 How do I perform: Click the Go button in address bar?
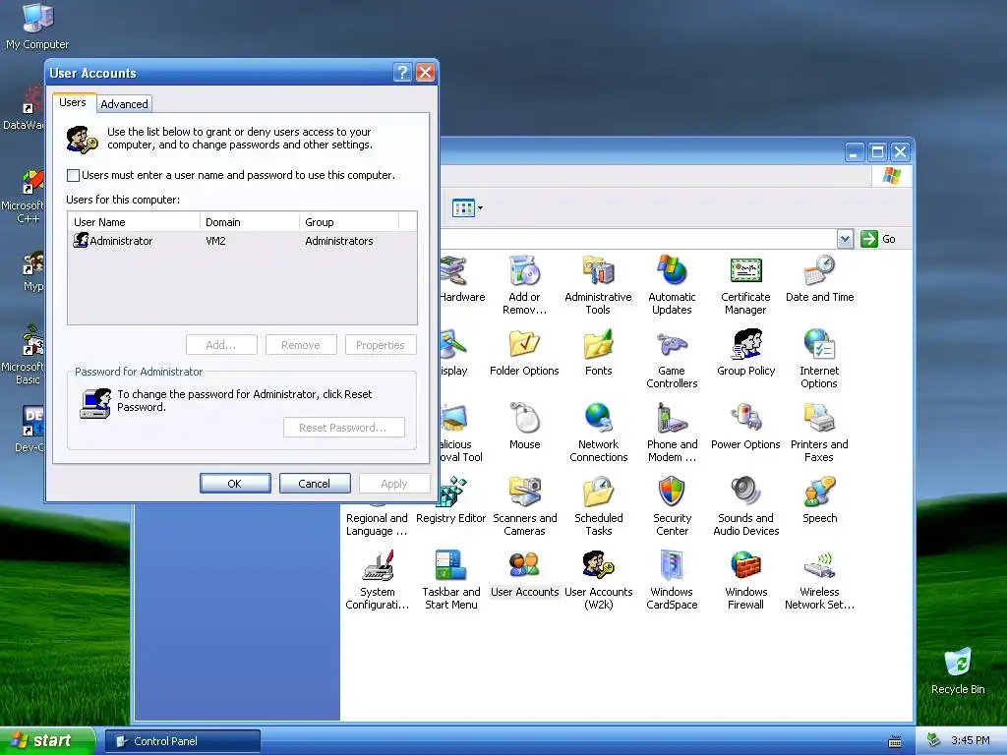pyautogui.click(x=878, y=239)
